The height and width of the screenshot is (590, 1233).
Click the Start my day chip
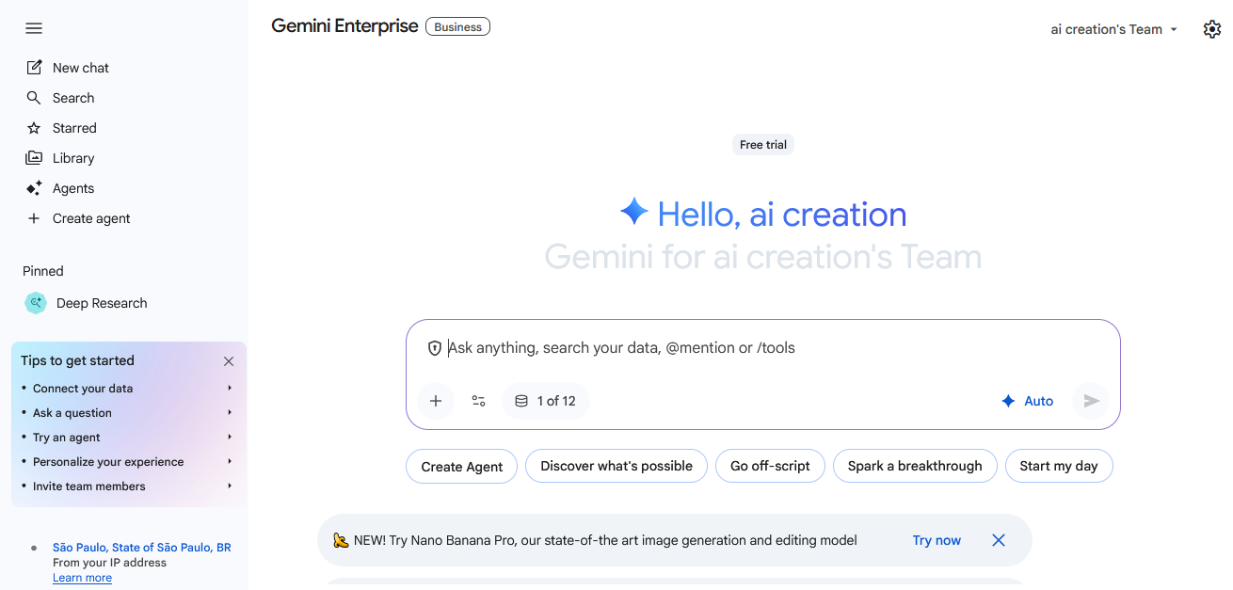[1059, 466]
